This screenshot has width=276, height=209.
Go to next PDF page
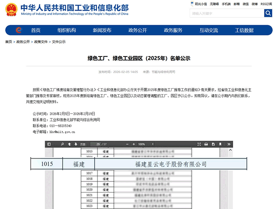pyautogui.click(x=75, y=144)
